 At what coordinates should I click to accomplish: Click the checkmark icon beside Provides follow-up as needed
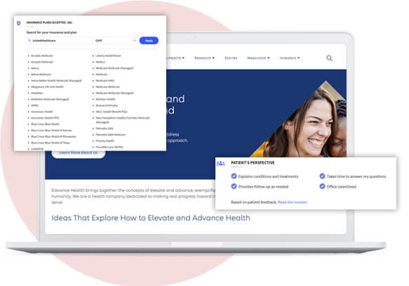pos(234,186)
